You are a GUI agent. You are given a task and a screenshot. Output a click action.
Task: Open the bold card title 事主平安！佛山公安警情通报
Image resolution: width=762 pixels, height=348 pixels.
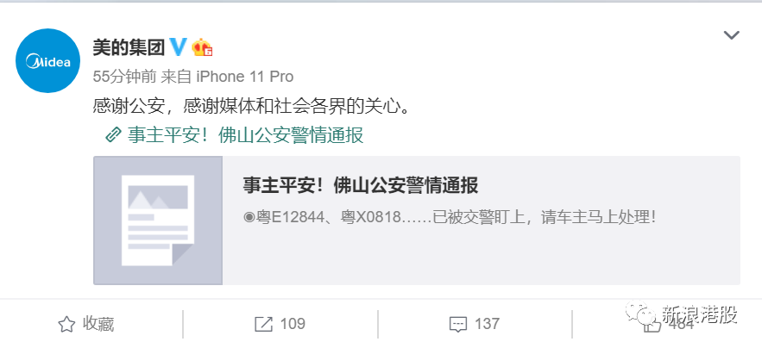tap(361, 185)
